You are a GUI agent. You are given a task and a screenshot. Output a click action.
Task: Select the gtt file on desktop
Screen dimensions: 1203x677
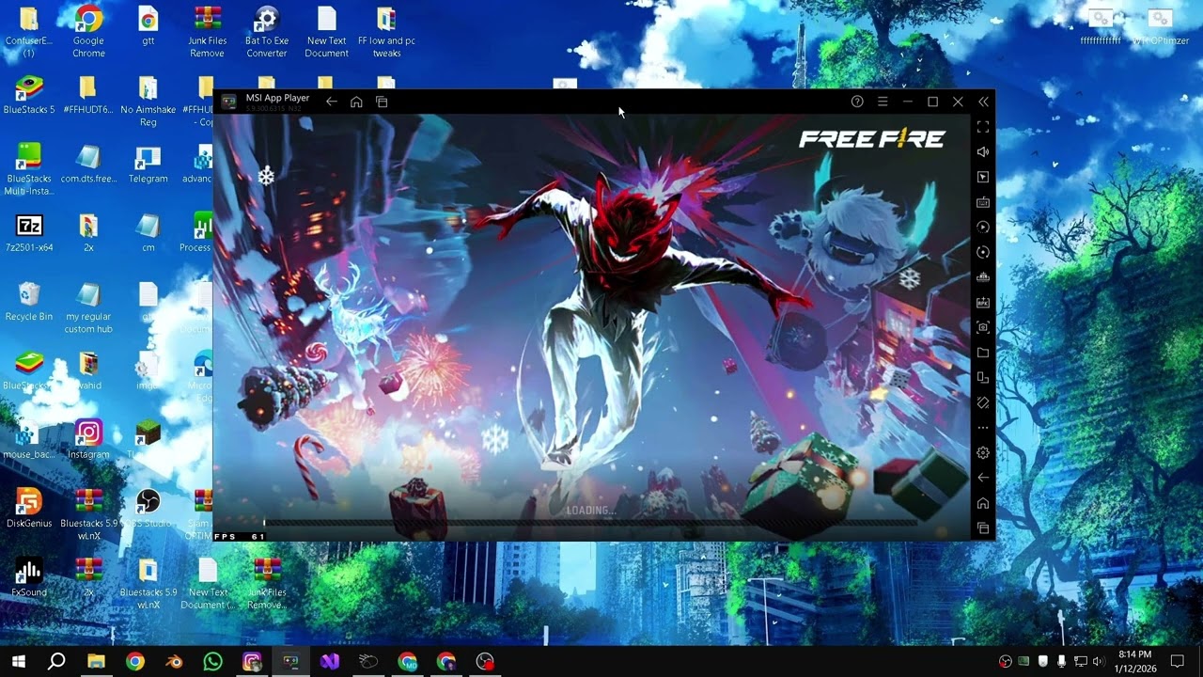tap(148, 27)
